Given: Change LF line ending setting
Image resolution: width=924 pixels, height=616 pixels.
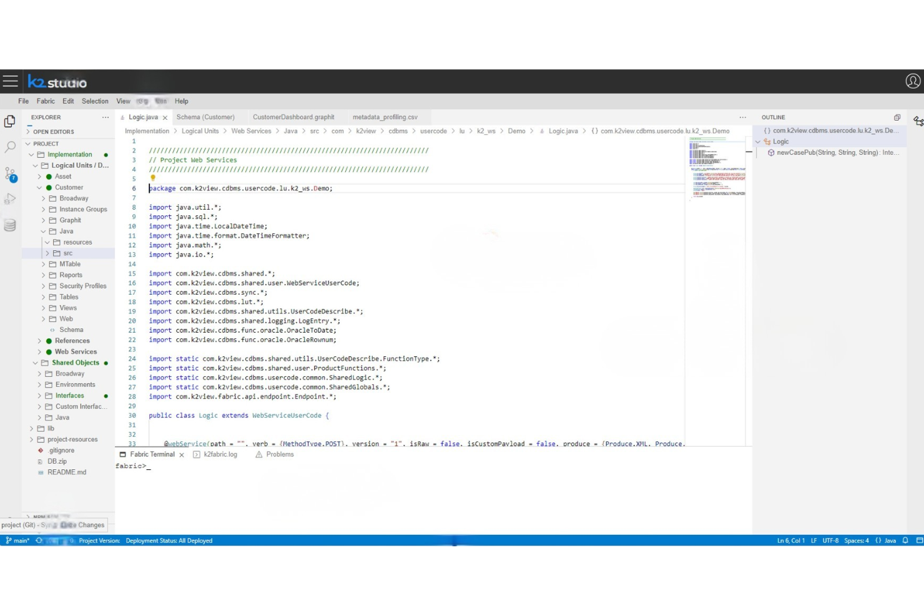Looking at the screenshot, I should (x=813, y=540).
